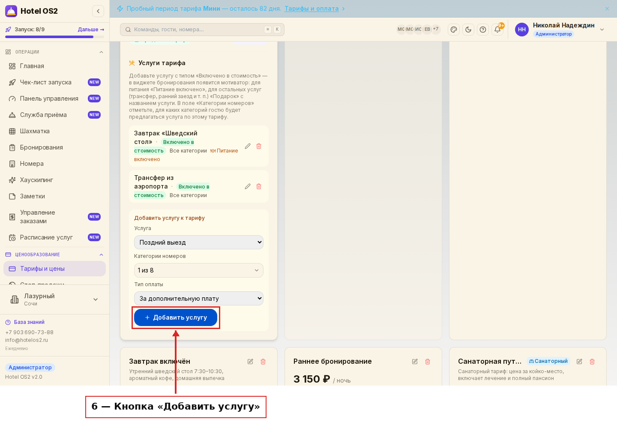Open notifications bell icon
The height and width of the screenshot is (428, 617).
[x=497, y=30]
